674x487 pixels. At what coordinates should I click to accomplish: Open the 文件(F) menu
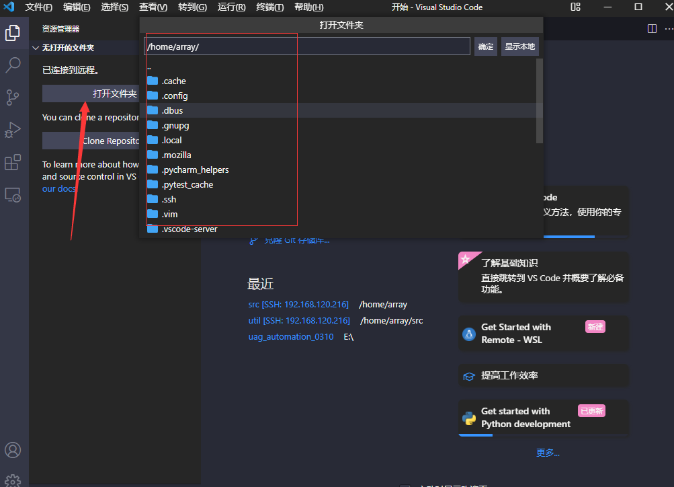39,7
